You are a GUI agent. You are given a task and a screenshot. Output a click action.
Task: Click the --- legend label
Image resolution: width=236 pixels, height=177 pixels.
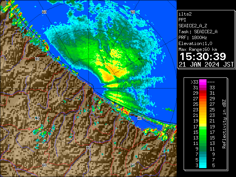click(211, 82)
